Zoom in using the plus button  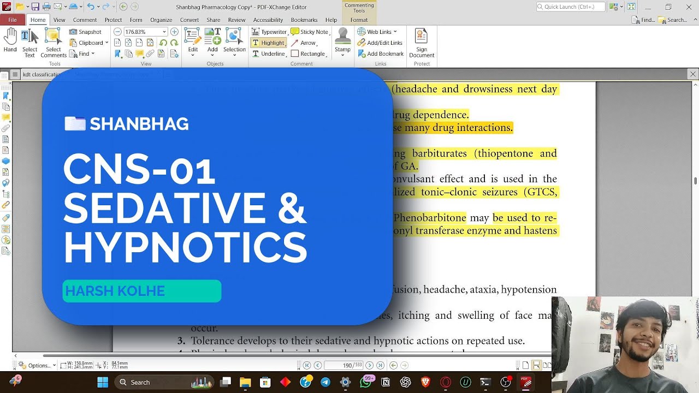click(174, 32)
